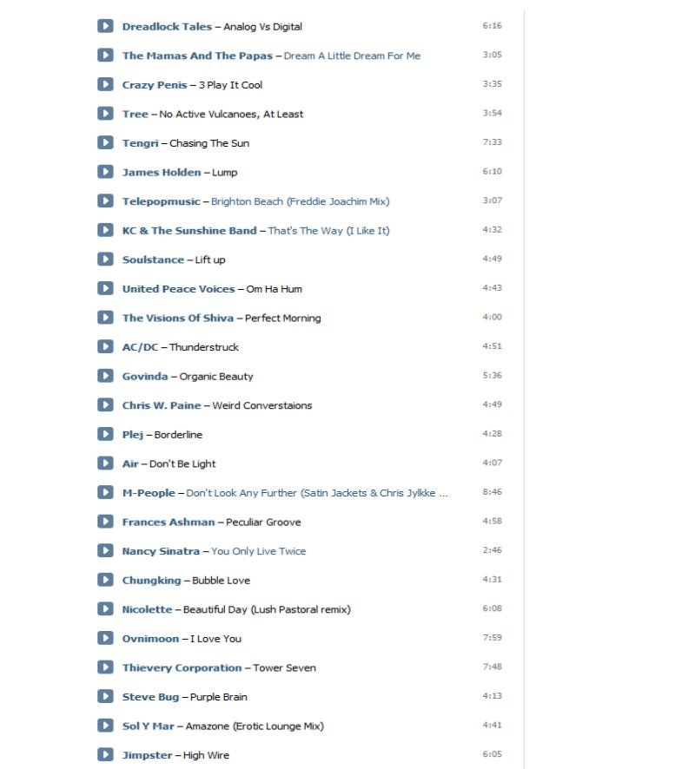Play Ovnimoon I Love You
The image size is (695, 769).
pos(105,638)
